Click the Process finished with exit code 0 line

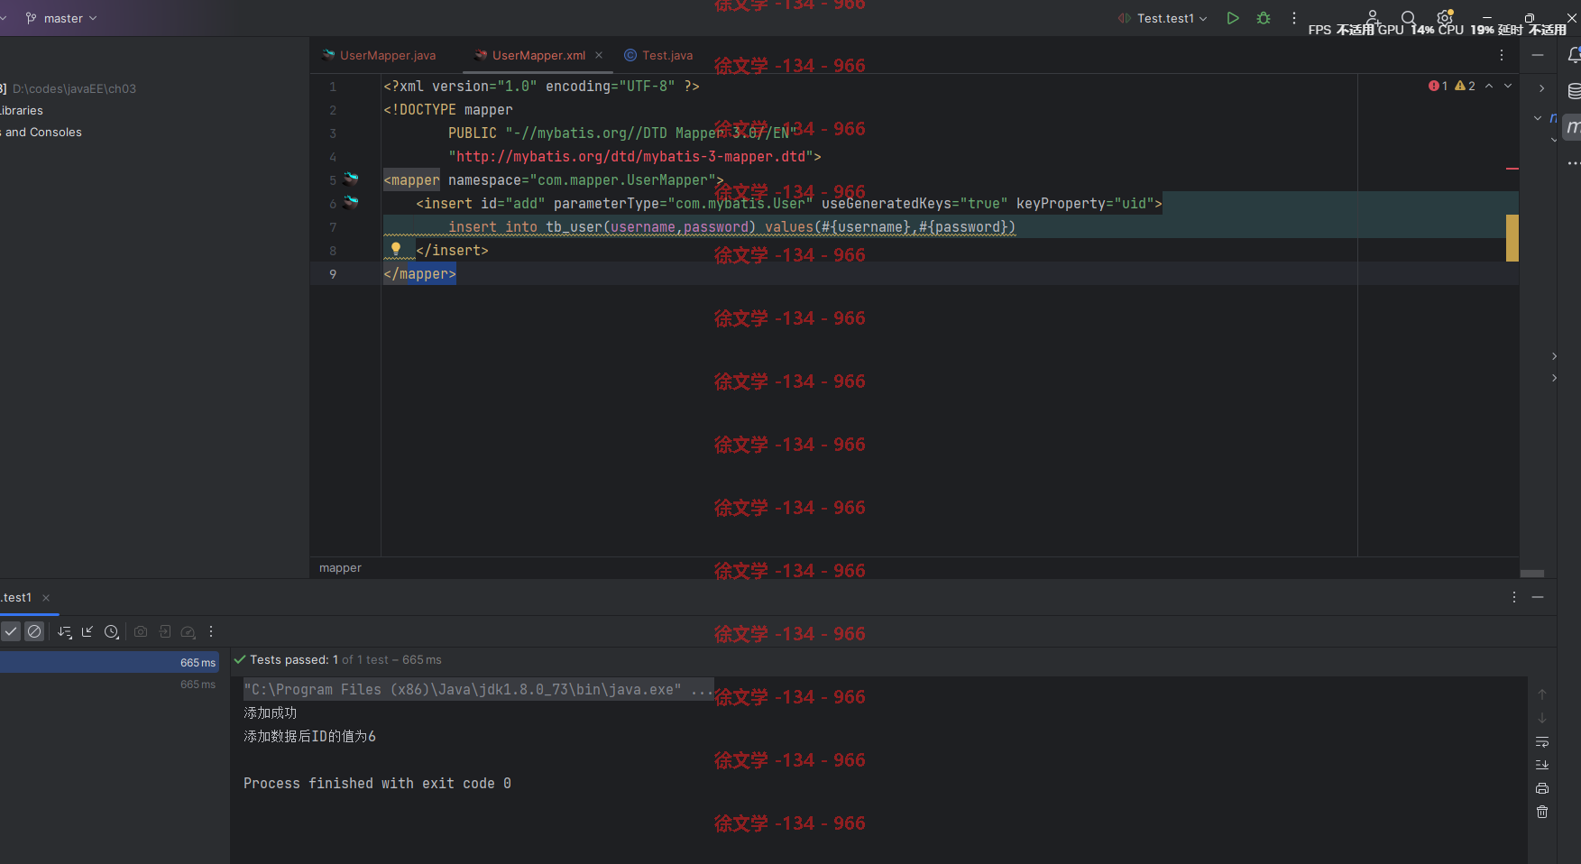pos(377,783)
